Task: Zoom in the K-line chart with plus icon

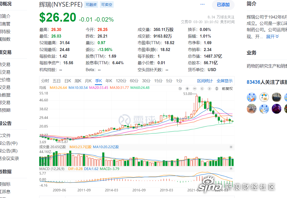Action: (x=187, y=89)
